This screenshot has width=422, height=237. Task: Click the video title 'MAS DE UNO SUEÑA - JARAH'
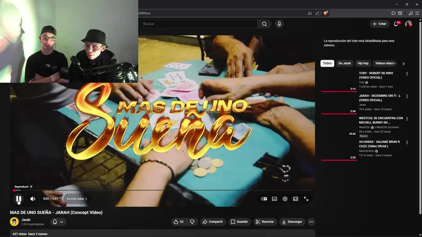pos(56,213)
